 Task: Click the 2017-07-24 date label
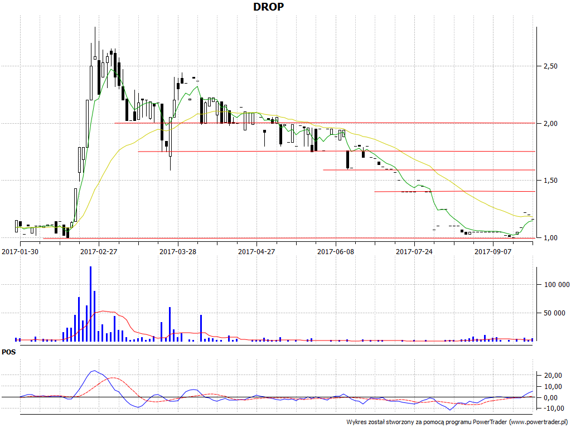[414, 251]
